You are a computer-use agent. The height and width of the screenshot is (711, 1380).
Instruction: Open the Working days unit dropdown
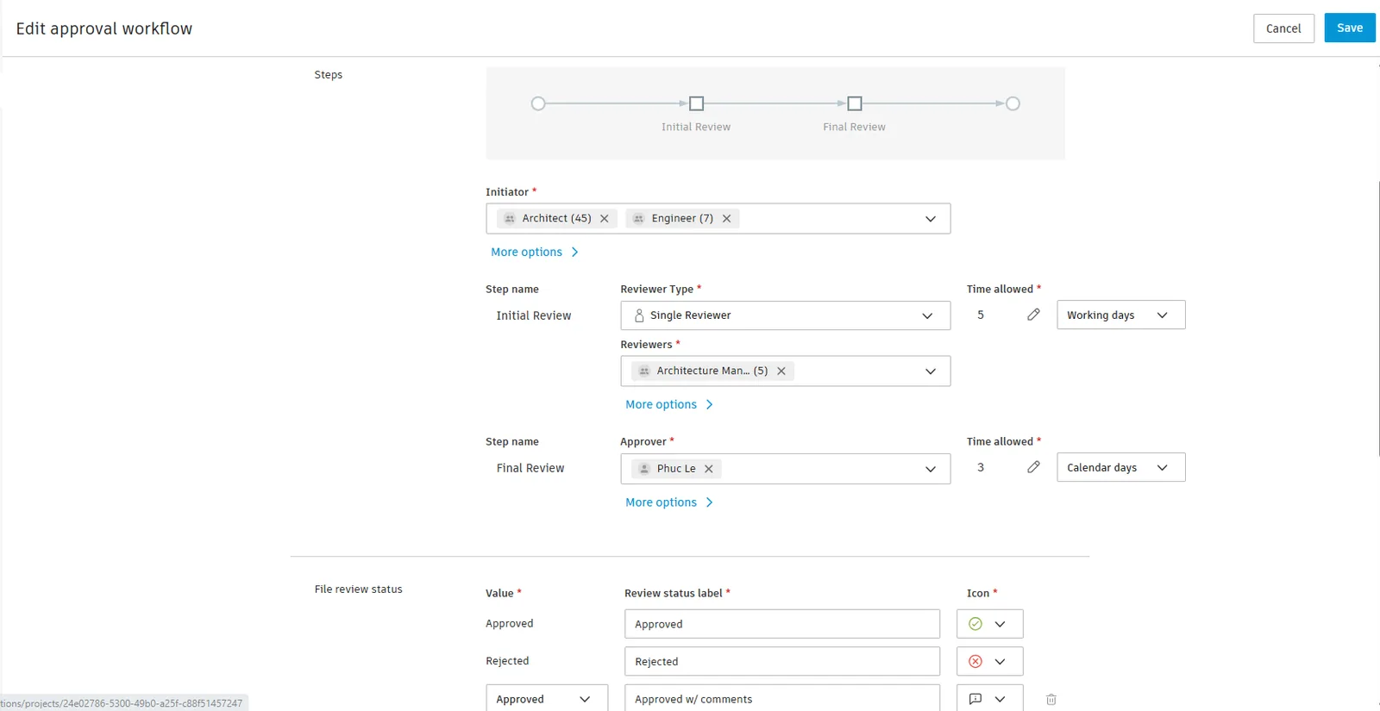(x=1121, y=315)
